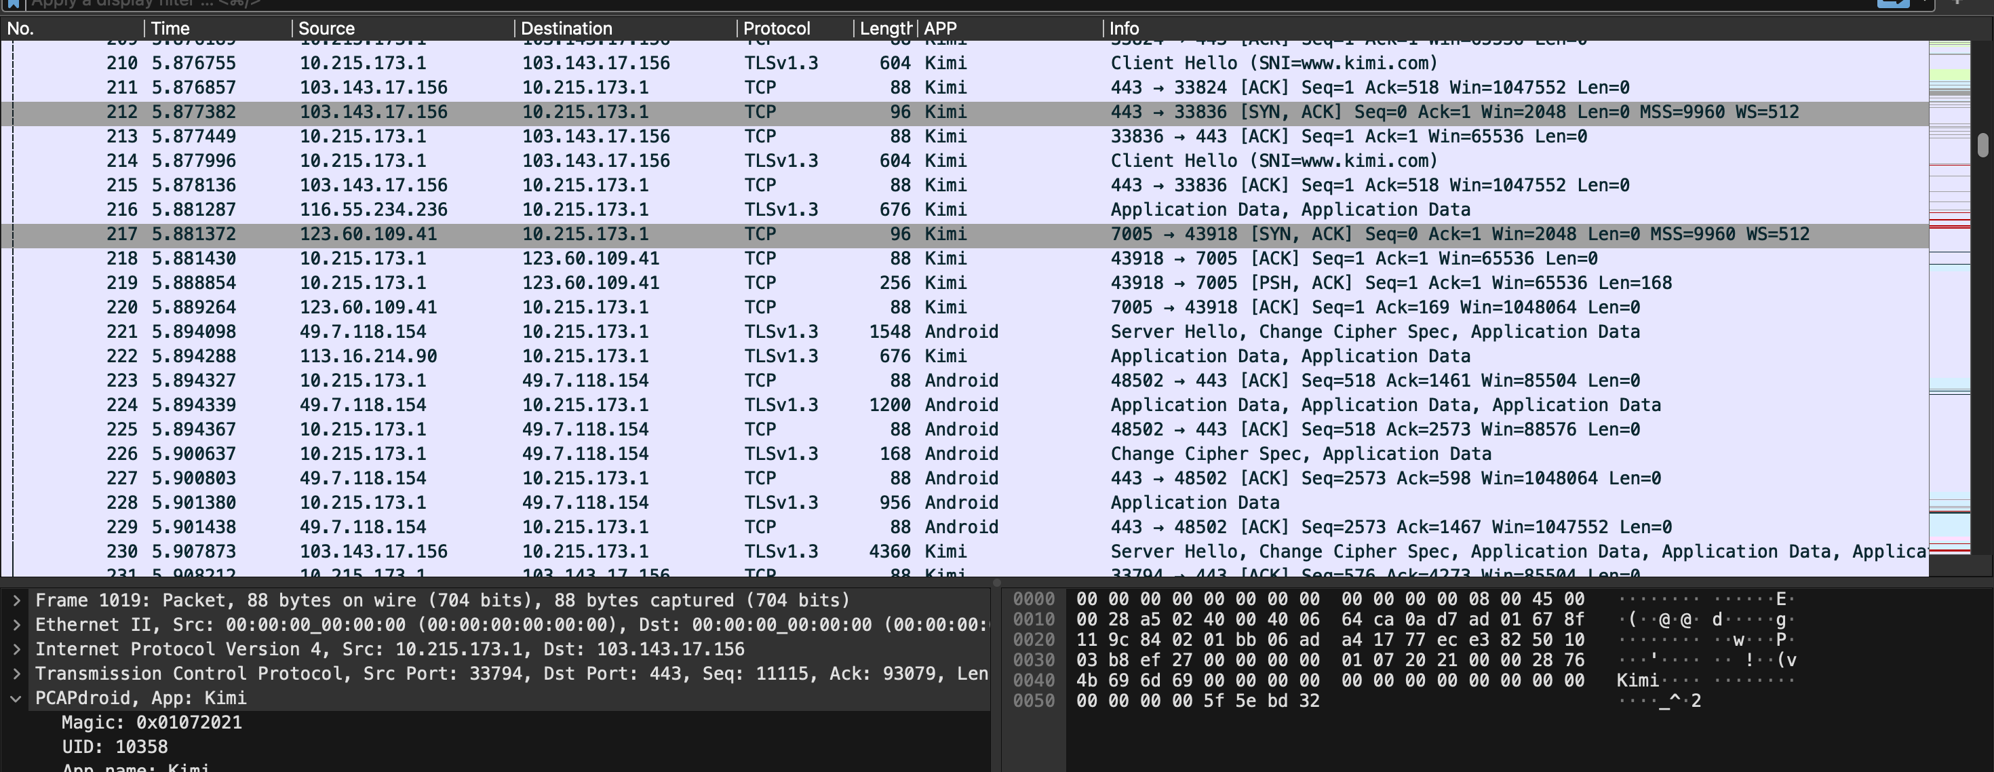Click the ASCII 'Kimi' in hex pane

point(1637,680)
